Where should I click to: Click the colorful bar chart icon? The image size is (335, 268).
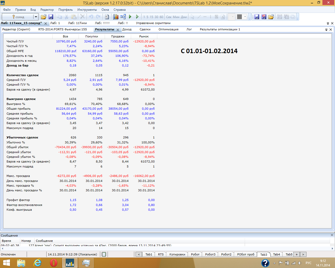[116, 17]
